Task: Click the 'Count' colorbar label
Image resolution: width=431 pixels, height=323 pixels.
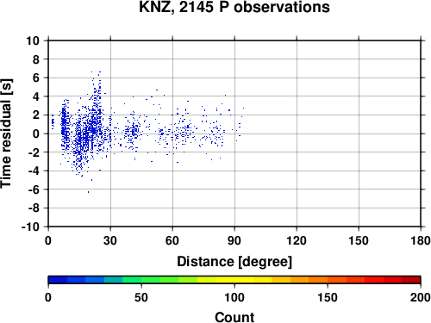Action: point(234,317)
